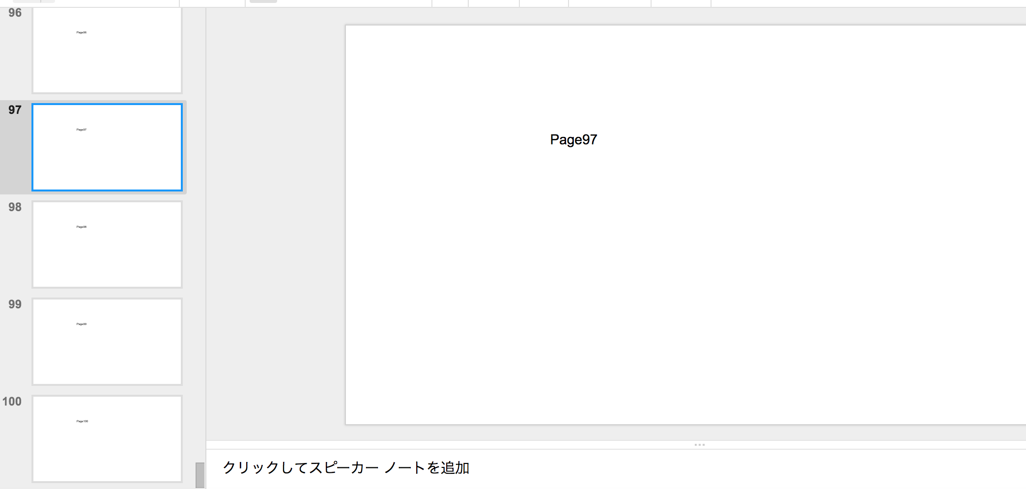Viewport: 1026px width, 489px height.
Task: Click the partially visible toolbar button at top
Action: tap(263, 1)
